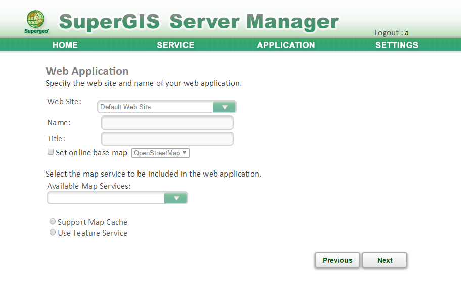461x289 pixels.
Task: Open the OpenStreetMap base map dropdown
Action: coord(160,153)
